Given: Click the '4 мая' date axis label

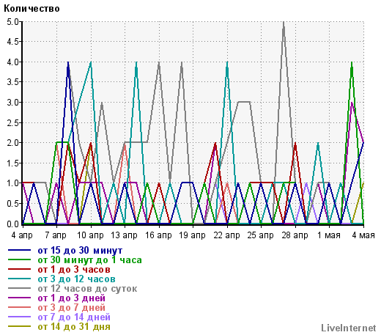Looking at the screenshot, I should (x=363, y=235).
